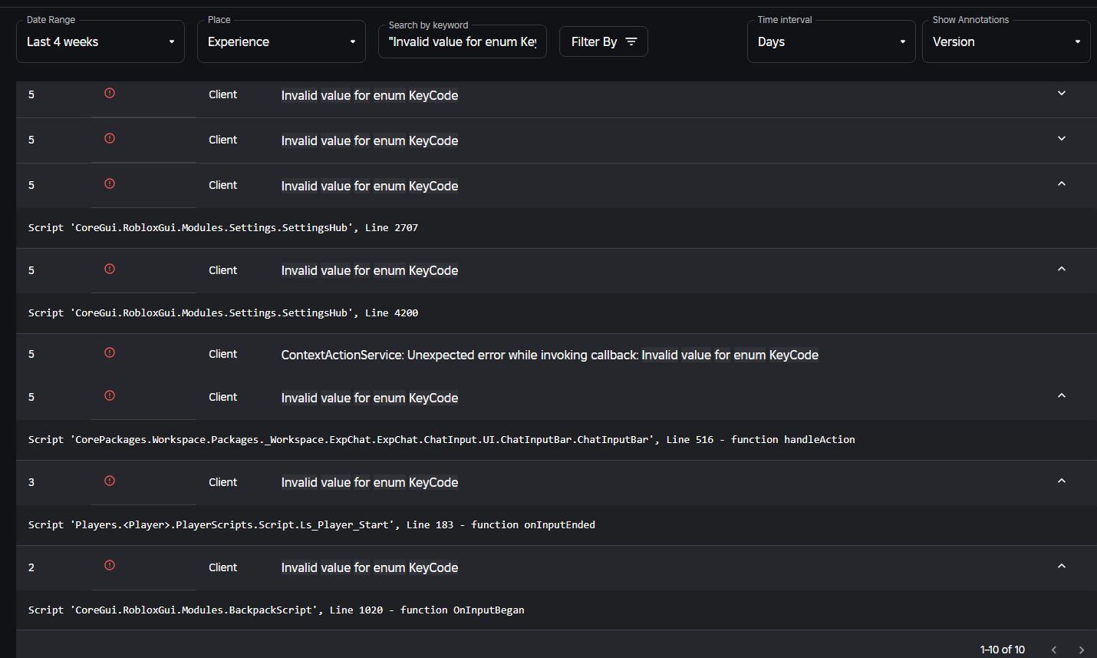Click the SettingsHub Line 4200 script path

pos(222,312)
